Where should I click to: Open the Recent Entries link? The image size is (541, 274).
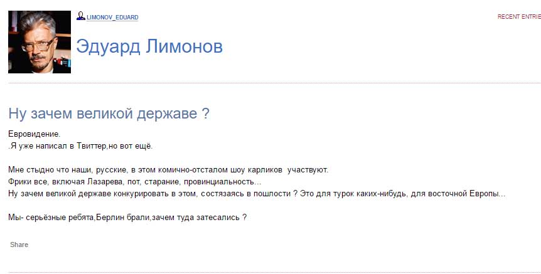[518, 17]
